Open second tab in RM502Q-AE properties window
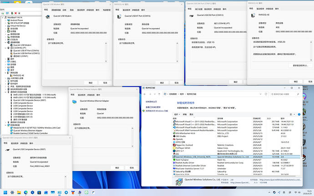The image size is (314, 196). tap(260, 9)
